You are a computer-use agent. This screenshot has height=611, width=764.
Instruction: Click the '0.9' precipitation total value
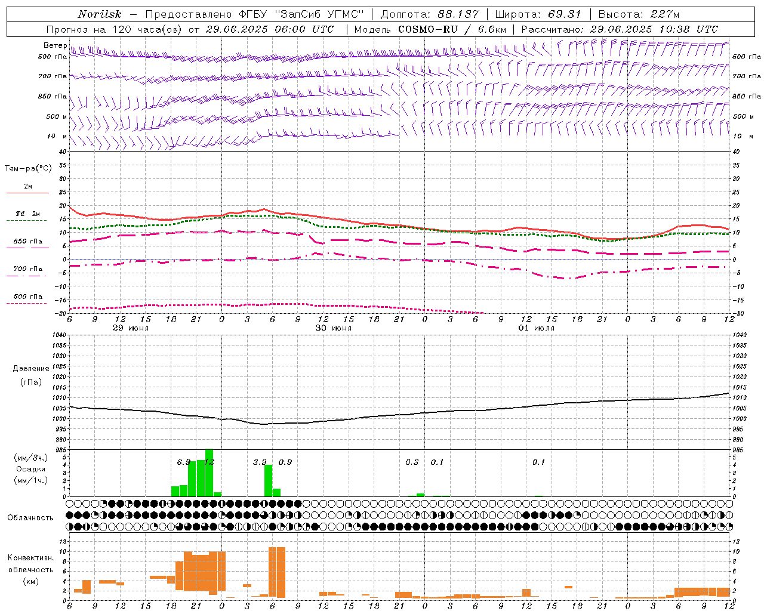pyautogui.click(x=285, y=462)
